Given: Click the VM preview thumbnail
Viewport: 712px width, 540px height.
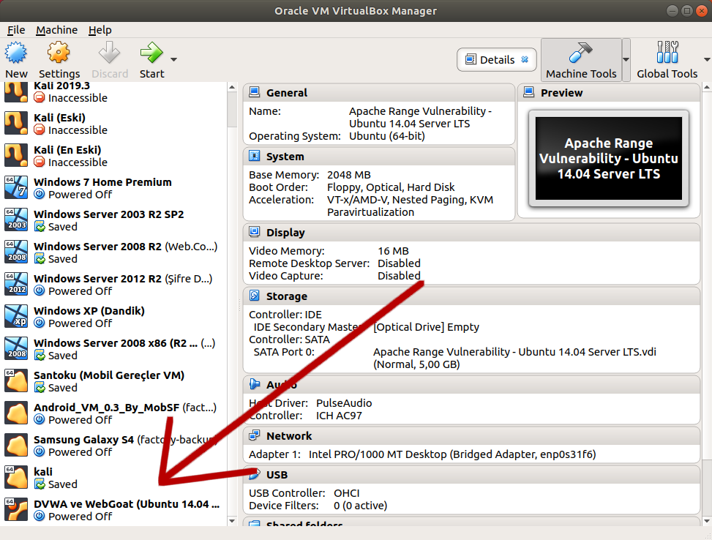Looking at the screenshot, I should click(x=609, y=158).
